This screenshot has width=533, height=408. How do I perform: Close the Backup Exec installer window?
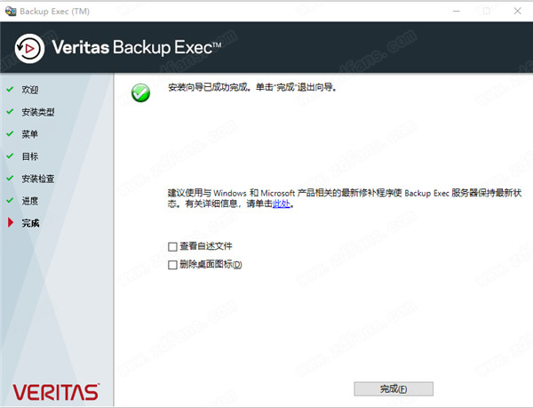coord(517,12)
